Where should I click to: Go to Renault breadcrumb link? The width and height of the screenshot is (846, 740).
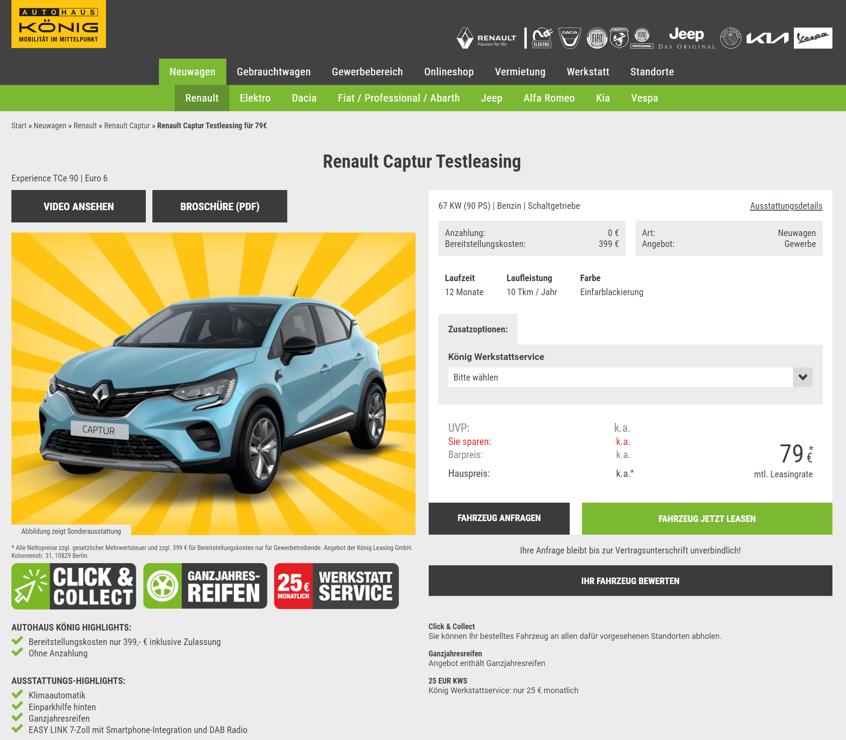pos(85,126)
